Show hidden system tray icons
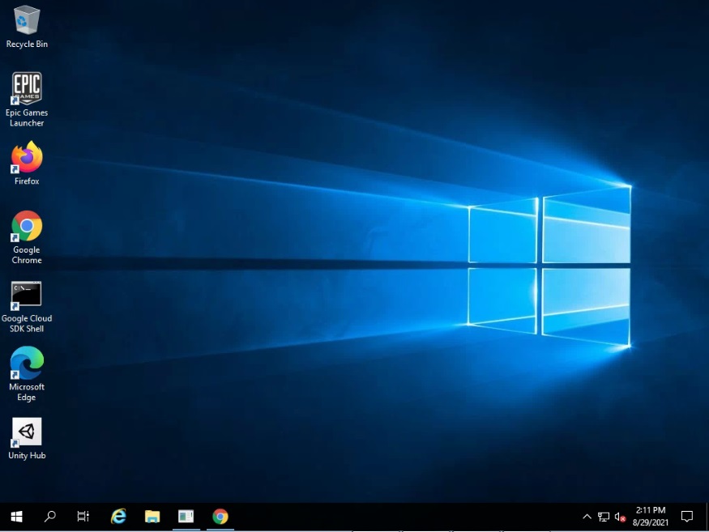Image resolution: width=709 pixels, height=532 pixels. pos(587,516)
